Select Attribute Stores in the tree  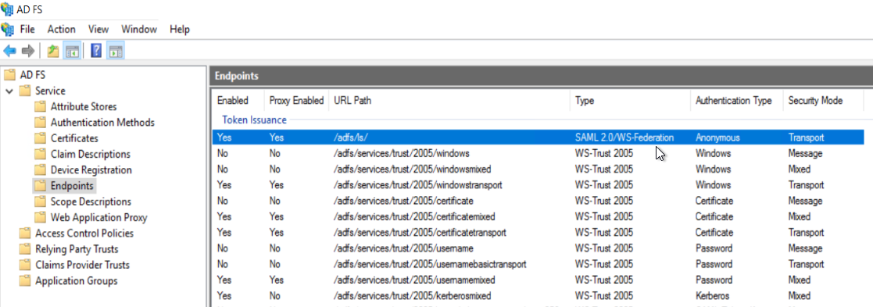[x=84, y=107]
